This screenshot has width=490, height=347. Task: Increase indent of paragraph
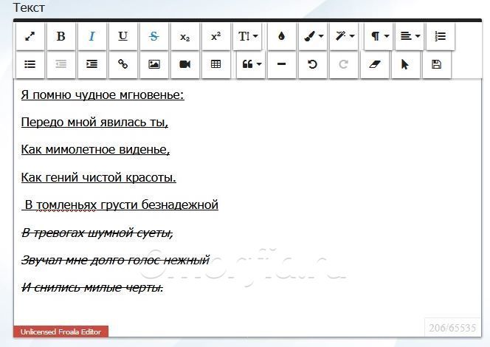tap(92, 65)
